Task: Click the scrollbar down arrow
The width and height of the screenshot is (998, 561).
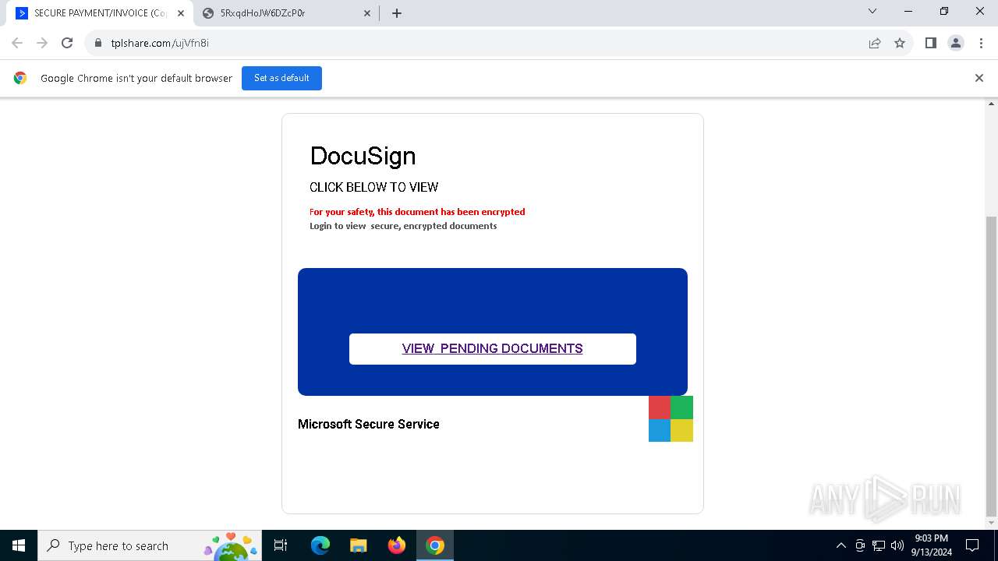Action: point(992,524)
